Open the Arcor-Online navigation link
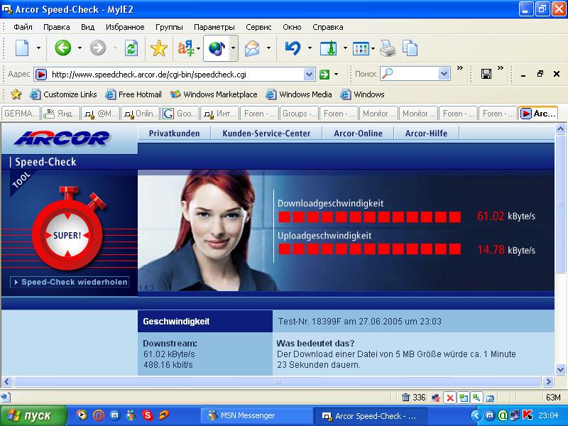 359,133
